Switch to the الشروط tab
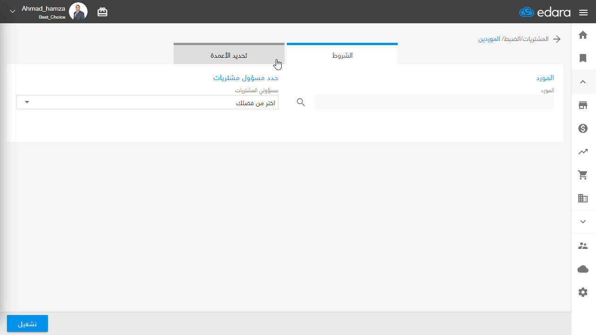The width and height of the screenshot is (596, 335). point(342,54)
